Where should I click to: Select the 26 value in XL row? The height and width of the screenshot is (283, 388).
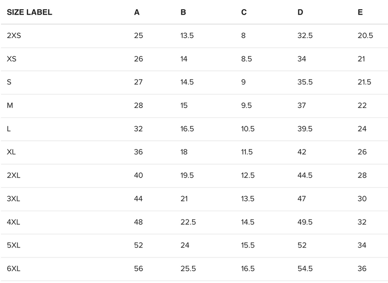pyautogui.click(x=362, y=152)
